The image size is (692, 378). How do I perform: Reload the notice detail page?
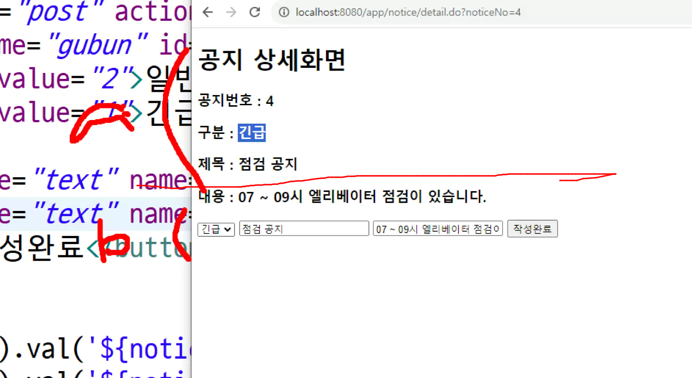(255, 12)
